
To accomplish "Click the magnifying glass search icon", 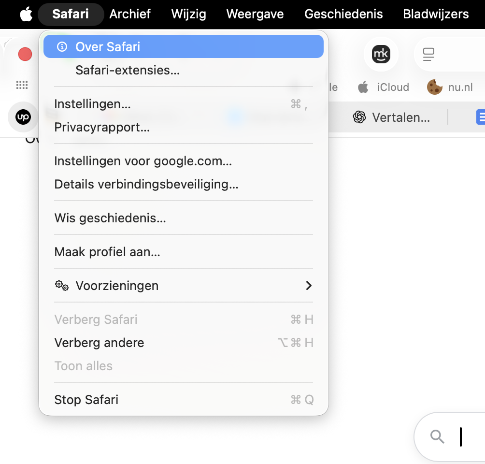I will pyautogui.click(x=437, y=436).
